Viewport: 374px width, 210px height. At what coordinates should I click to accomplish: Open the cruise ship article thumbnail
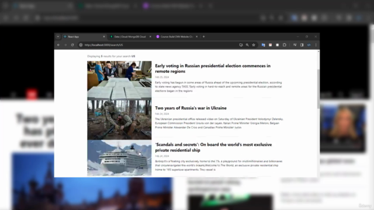point(119,158)
